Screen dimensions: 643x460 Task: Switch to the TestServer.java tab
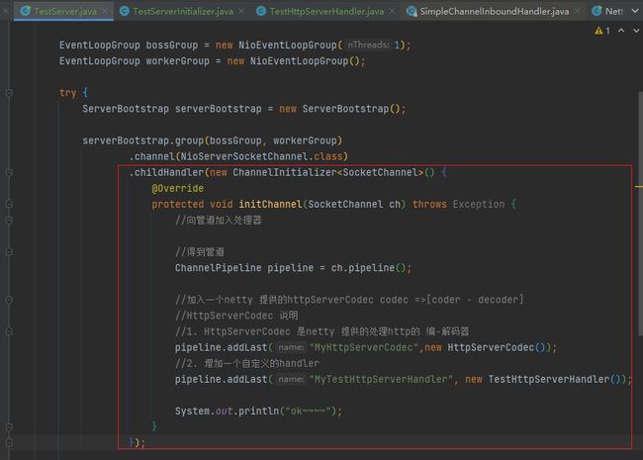[x=65, y=11]
